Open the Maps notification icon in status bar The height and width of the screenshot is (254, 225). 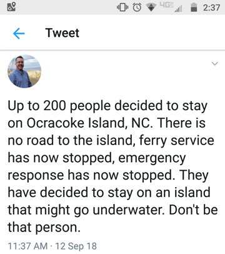(x=11, y=7)
